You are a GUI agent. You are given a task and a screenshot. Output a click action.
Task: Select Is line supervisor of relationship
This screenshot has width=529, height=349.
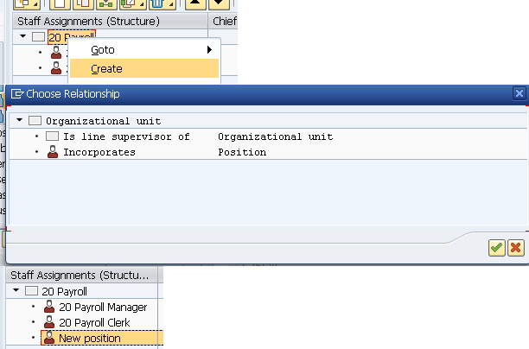pyautogui.click(x=126, y=136)
